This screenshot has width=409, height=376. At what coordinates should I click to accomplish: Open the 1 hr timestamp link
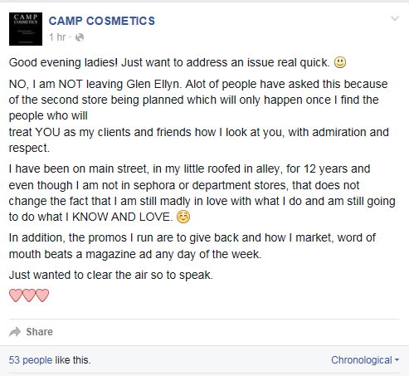pyautogui.click(x=57, y=37)
